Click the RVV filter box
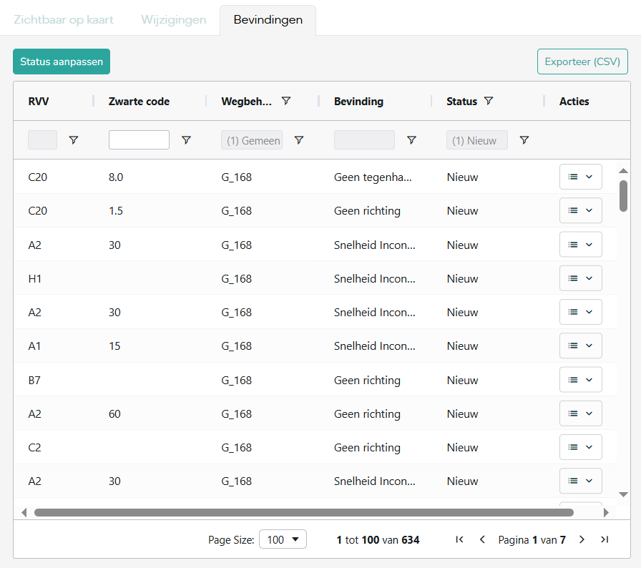 [42, 139]
